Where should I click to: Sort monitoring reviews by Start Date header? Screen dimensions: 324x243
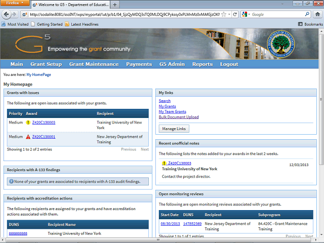(x=170, y=215)
